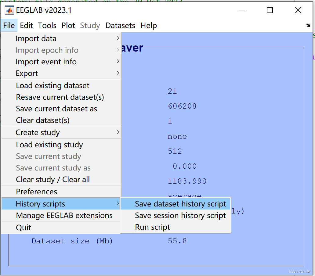Open the Datasets menu
The height and width of the screenshot is (276, 315).
click(120, 26)
